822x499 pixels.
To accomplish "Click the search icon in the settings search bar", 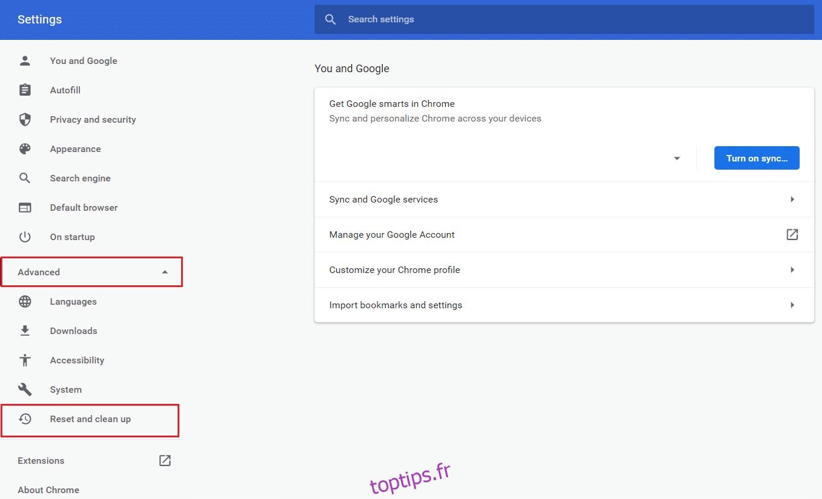I will click(330, 19).
